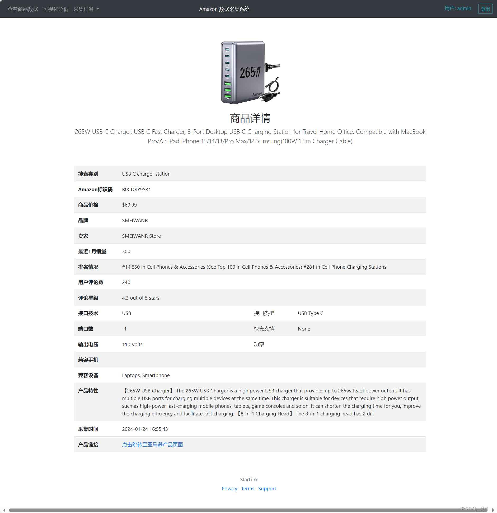Open the Privacy footer link

tap(229, 488)
